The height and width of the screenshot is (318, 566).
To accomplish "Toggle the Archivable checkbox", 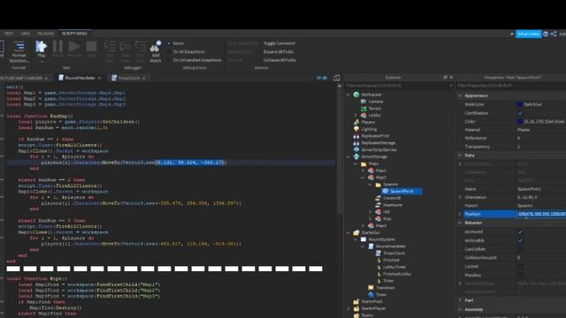I will [520, 240].
